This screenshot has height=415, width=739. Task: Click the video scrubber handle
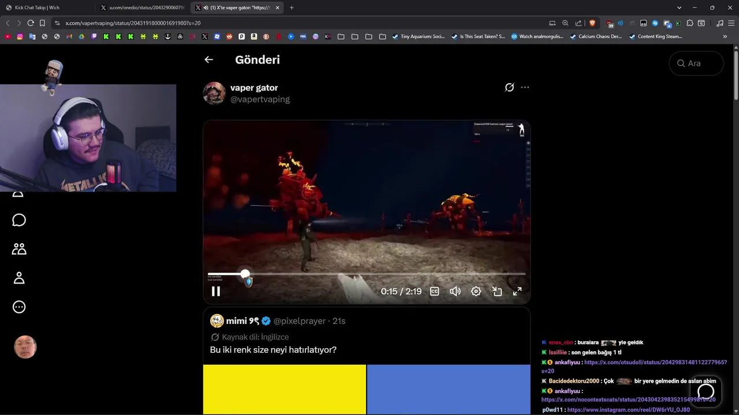coord(245,274)
